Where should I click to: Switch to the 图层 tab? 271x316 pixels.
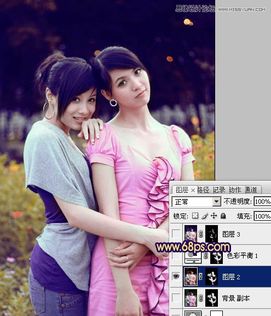point(182,190)
